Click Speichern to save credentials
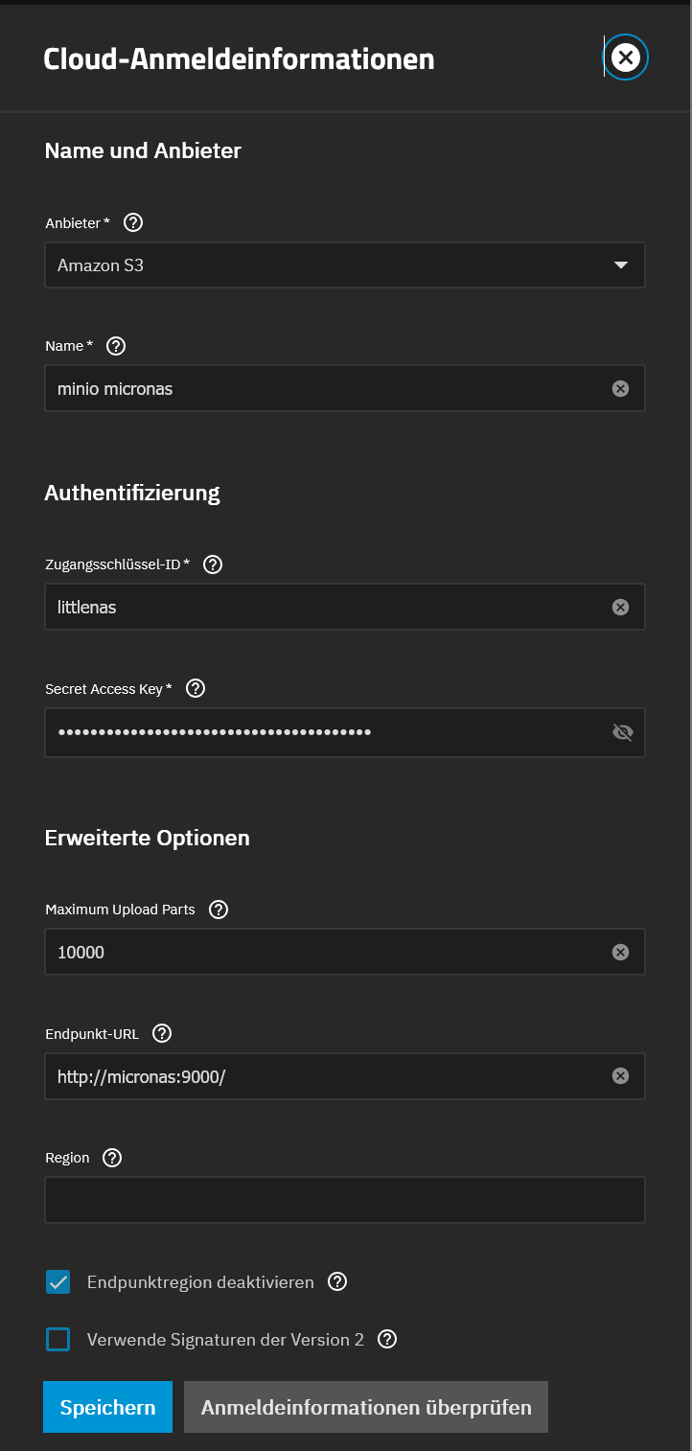This screenshot has width=692, height=1451. [107, 1407]
